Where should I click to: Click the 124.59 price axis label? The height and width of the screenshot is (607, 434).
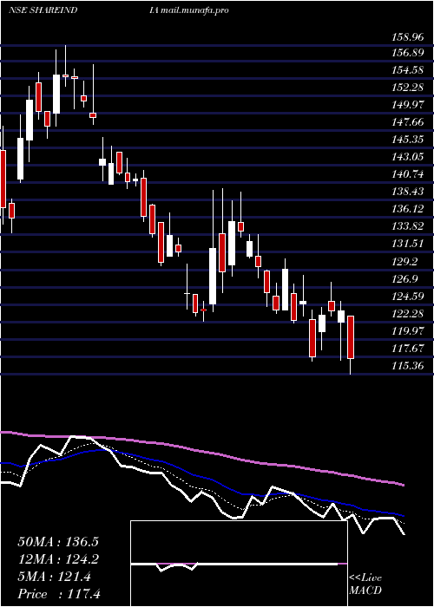pyautogui.click(x=408, y=297)
